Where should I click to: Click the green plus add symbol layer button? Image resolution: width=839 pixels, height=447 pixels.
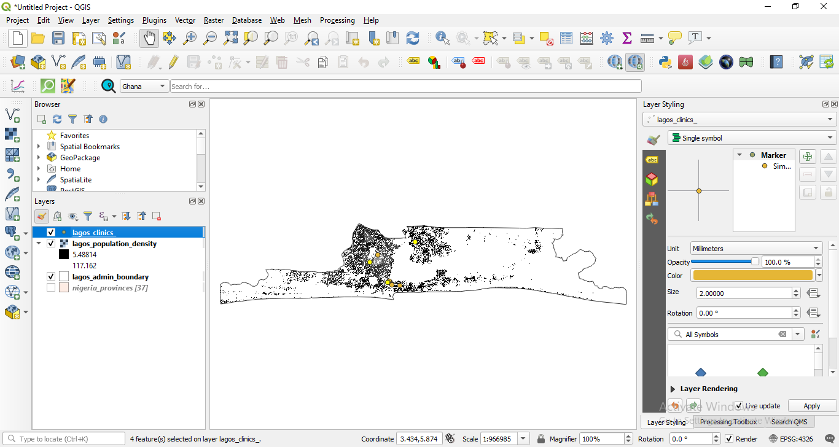[808, 157]
